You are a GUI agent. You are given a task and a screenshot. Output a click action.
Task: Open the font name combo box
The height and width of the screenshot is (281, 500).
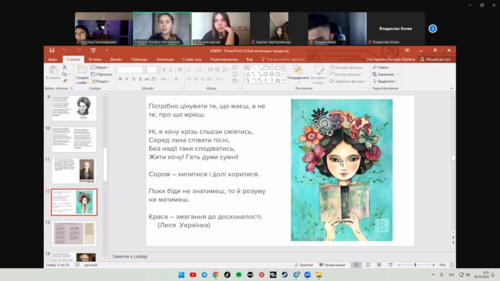pos(131,70)
